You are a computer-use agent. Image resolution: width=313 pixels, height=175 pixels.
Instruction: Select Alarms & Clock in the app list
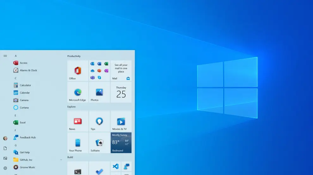[28, 71]
